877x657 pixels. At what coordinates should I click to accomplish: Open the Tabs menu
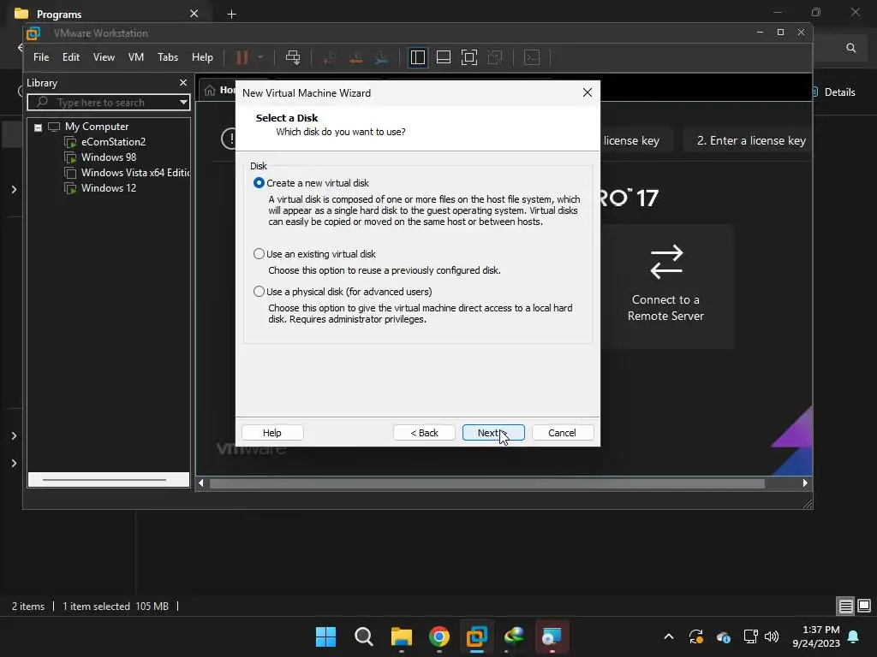pos(168,57)
